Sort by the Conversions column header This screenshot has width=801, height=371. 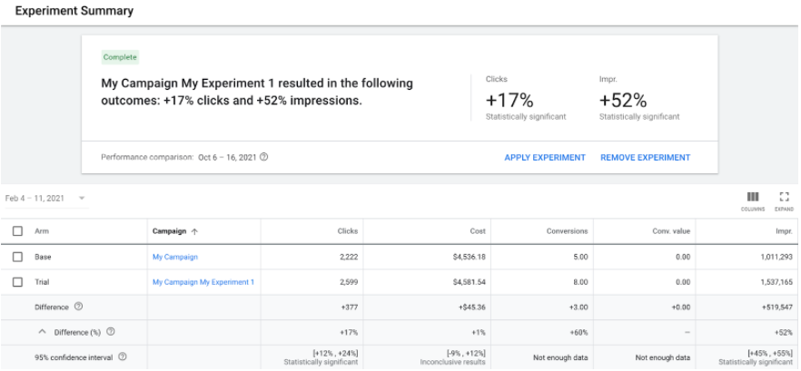pos(566,231)
